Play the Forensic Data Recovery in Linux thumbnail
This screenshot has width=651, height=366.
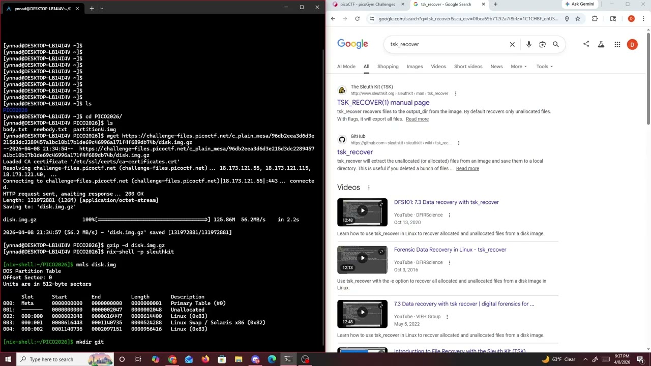coord(362,260)
